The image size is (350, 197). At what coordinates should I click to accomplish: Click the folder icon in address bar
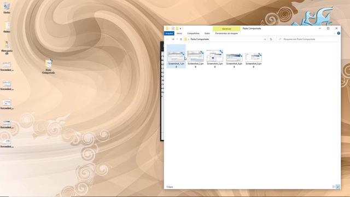tap(185, 39)
